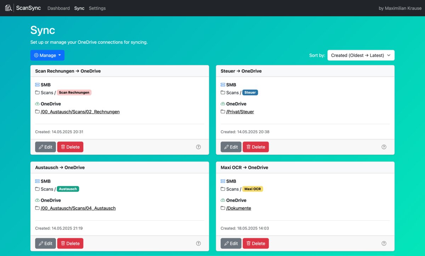
Task: Click help icon on Maxi OCR card
Action: click(384, 243)
